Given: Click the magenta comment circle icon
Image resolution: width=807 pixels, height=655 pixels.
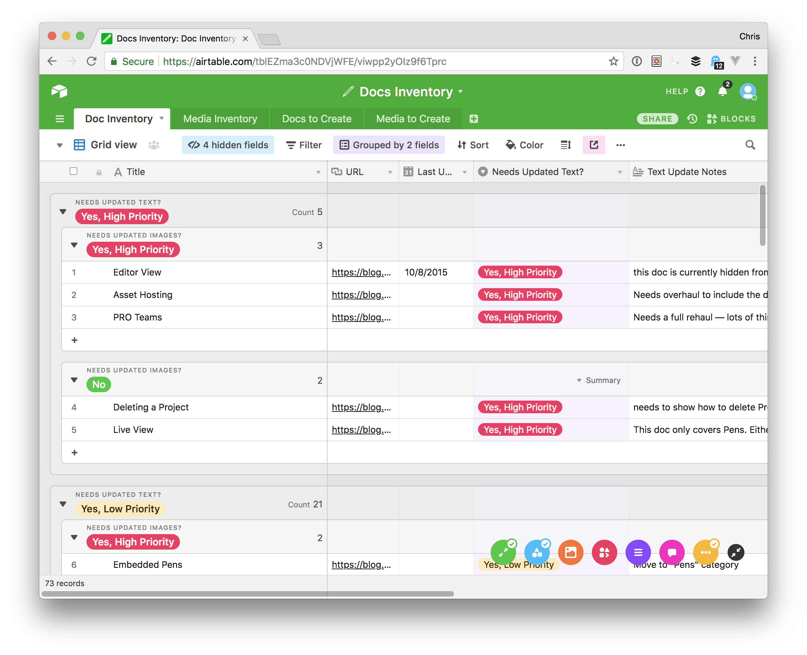Looking at the screenshot, I should 672,552.
